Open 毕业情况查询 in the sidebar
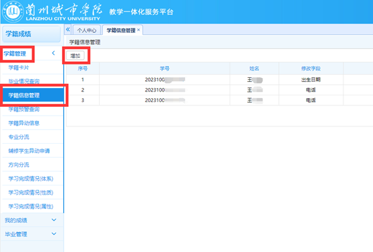 pyautogui.click(x=32, y=81)
